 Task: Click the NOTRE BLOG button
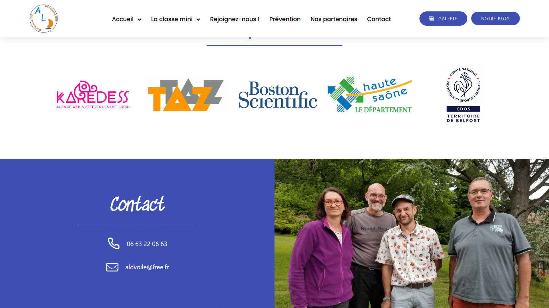(x=495, y=19)
